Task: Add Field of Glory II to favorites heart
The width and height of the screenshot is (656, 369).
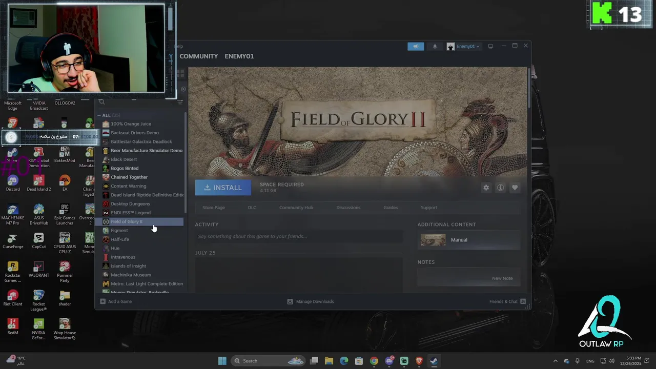Action: tap(515, 188)
